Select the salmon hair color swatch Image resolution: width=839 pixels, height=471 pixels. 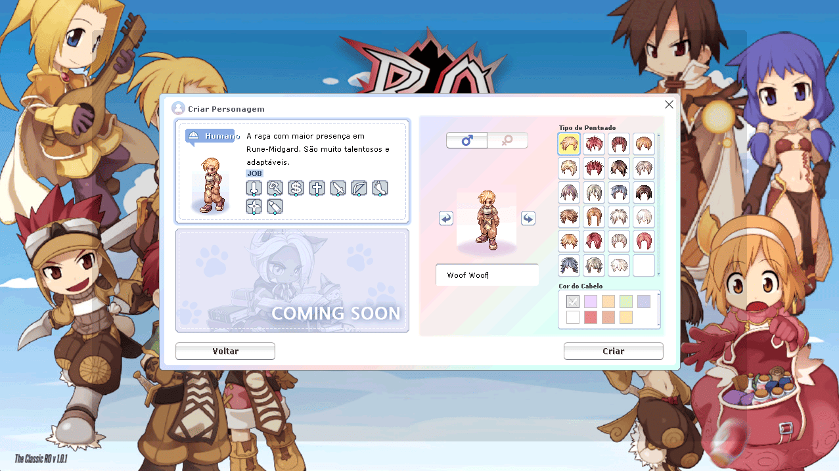(x=608, y=317)
